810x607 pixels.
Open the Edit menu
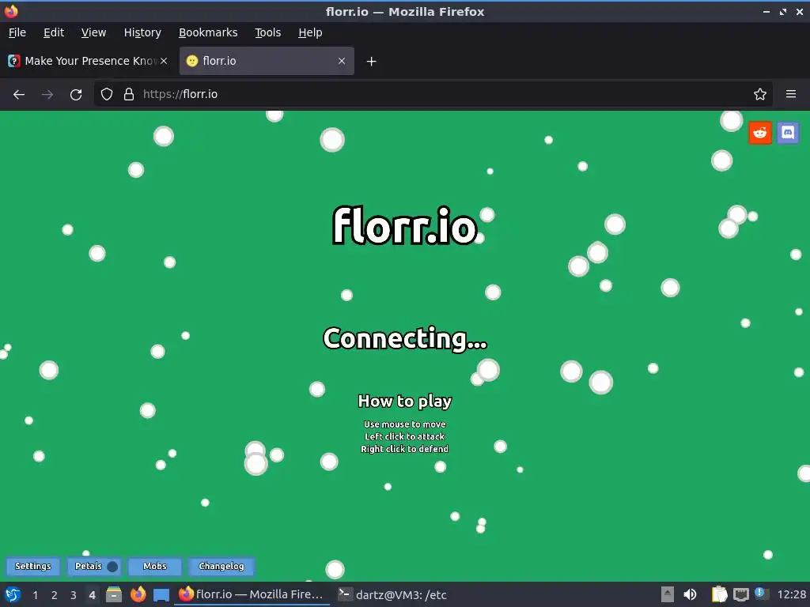click(54, 32)
